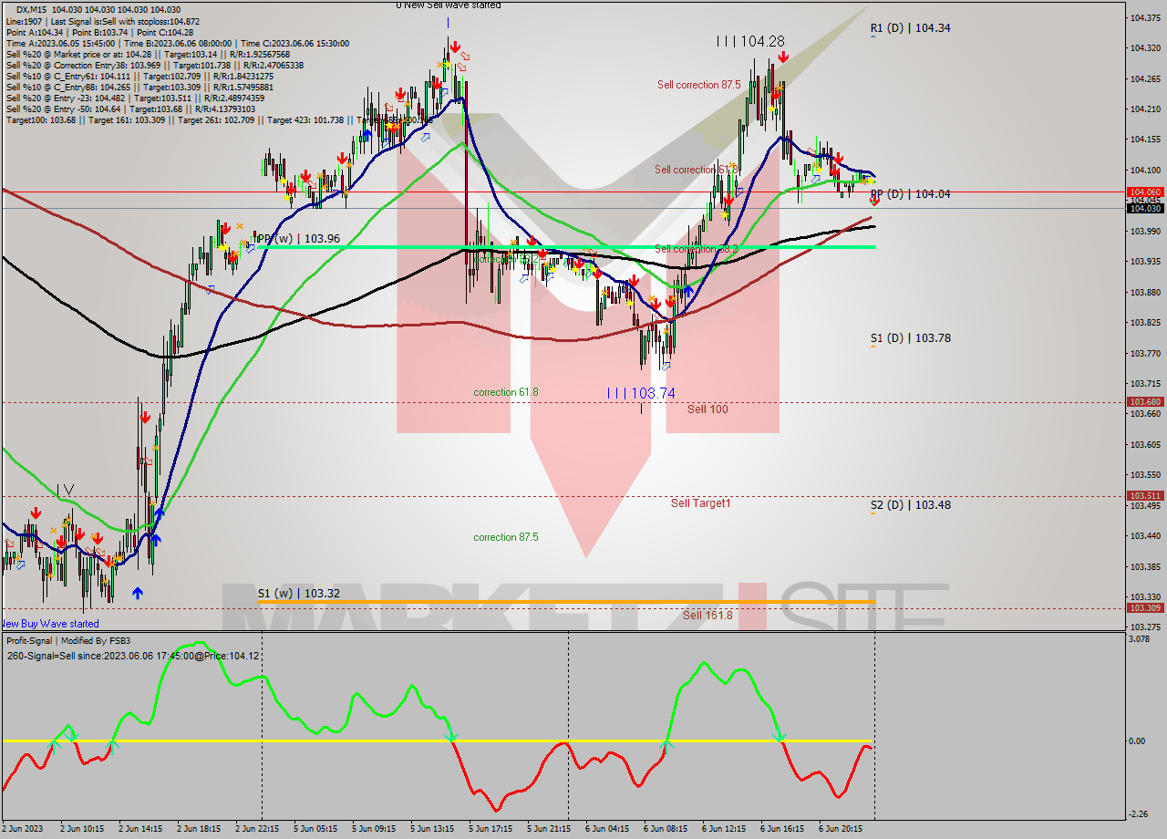Select the S1 (w) | 103.32 weekly support label
Image resolution: width=1167 pixels, height=839 pixels.
(x=298, y=593)
